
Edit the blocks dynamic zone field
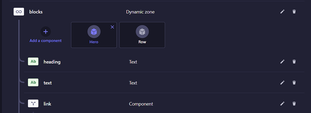[x=282, y=12]
